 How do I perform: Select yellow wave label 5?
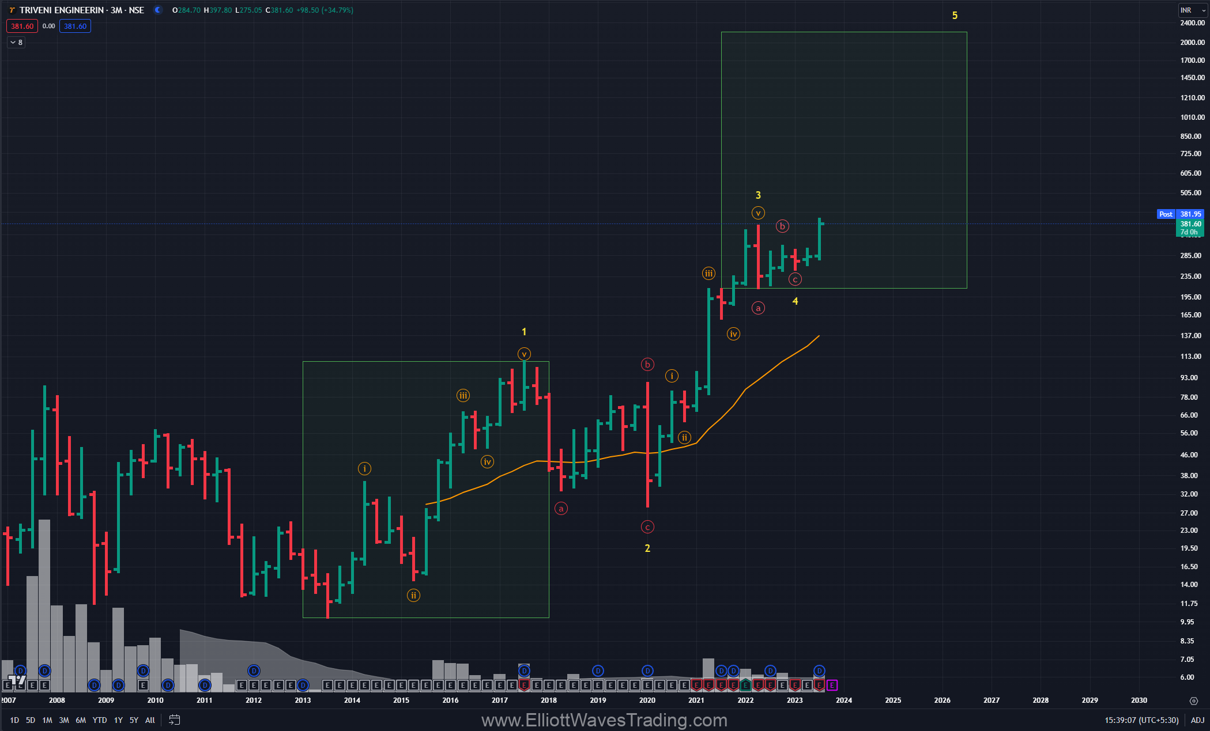(955, 16)
